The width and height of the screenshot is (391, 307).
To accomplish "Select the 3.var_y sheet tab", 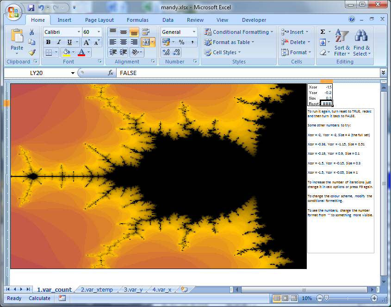I will pos(133,289).
